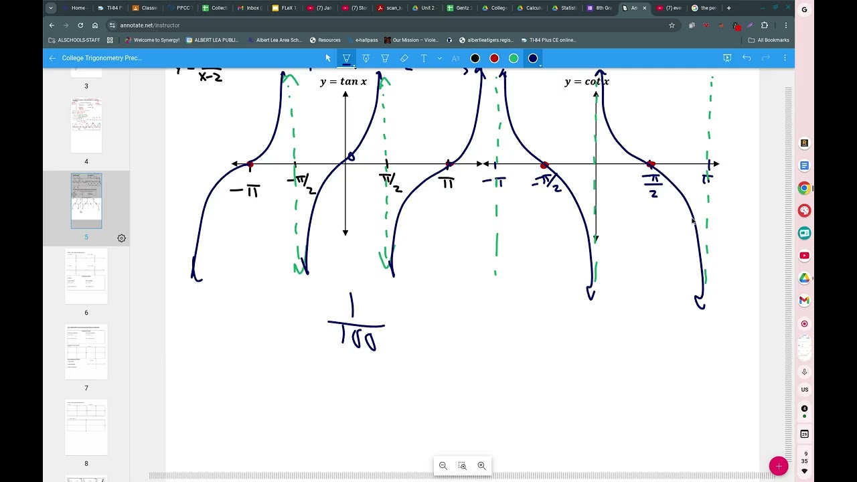Click the zoom-to-fit icon

[462, 466]
